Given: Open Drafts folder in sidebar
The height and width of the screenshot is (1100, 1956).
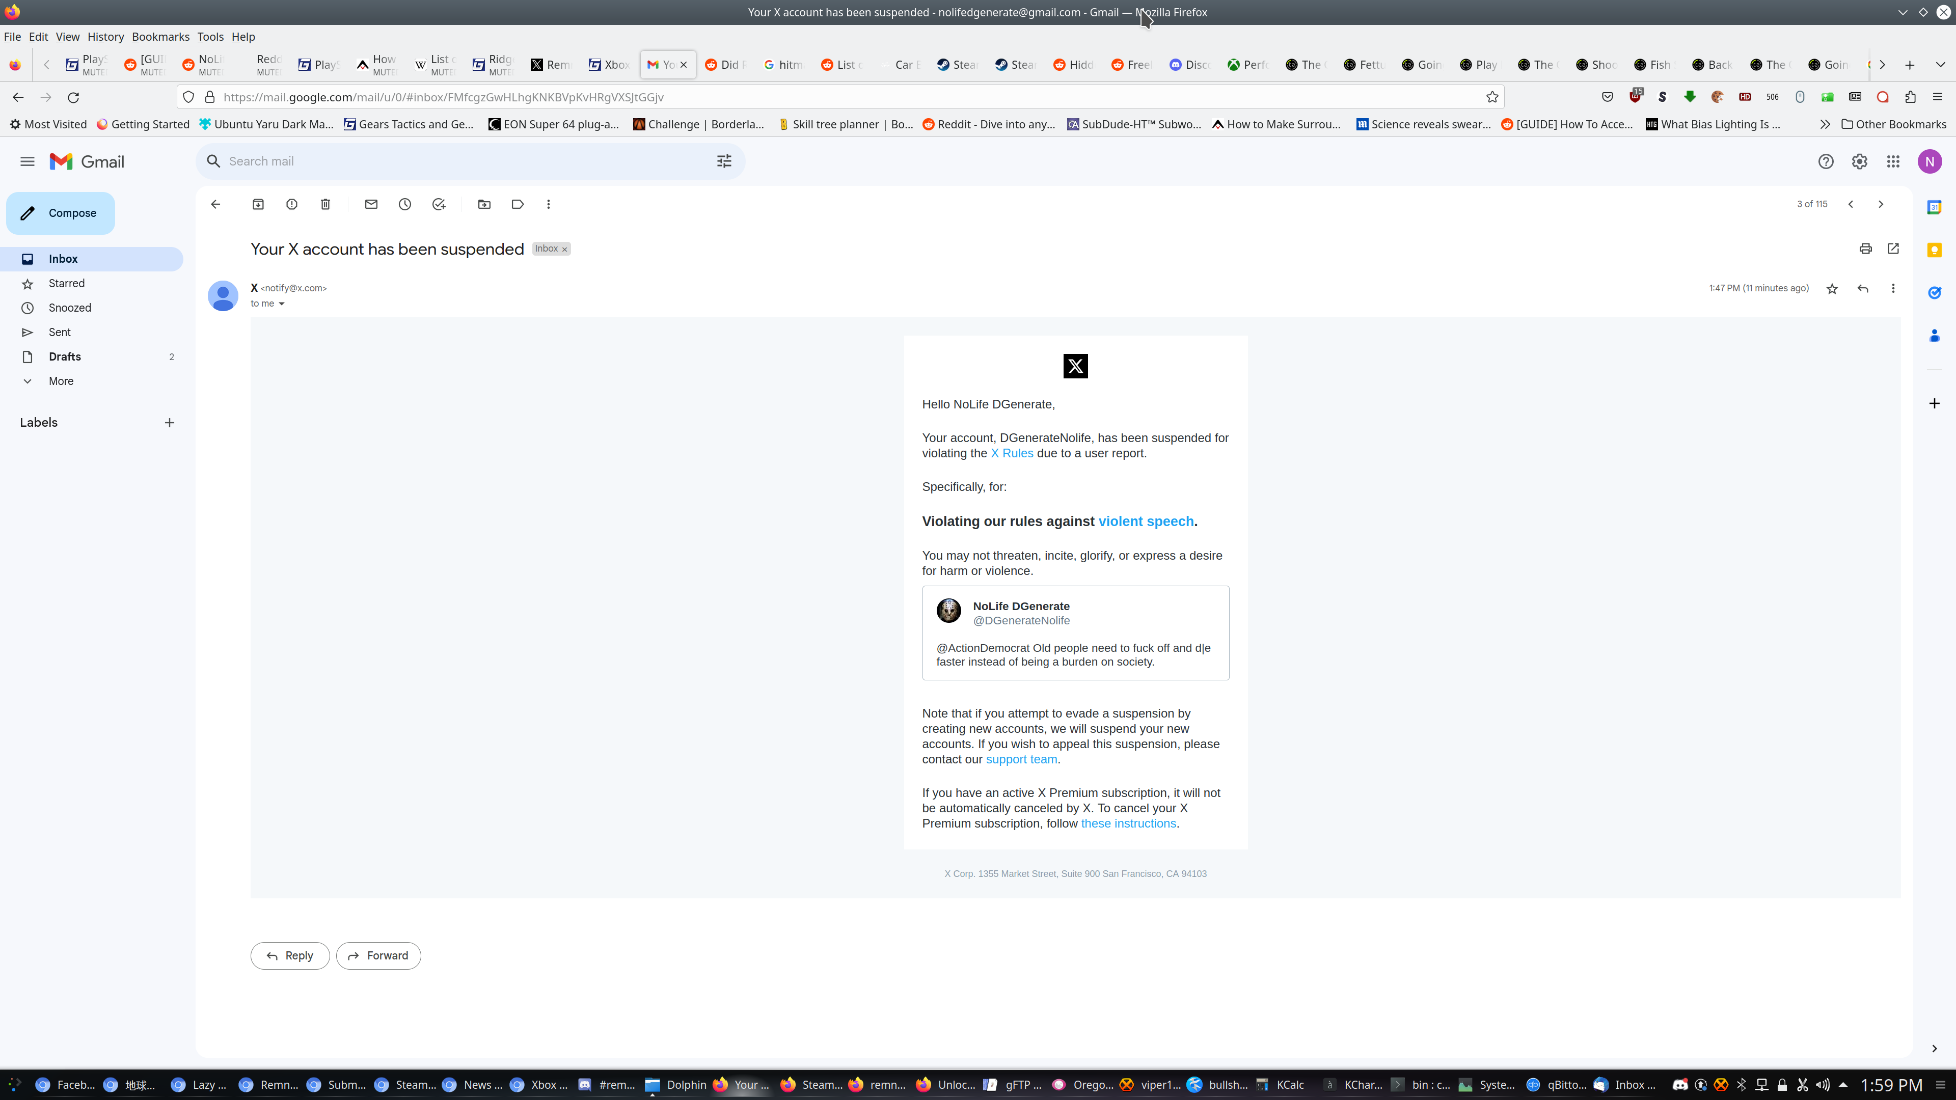Looking at the screenshot, I should [65, 357].
